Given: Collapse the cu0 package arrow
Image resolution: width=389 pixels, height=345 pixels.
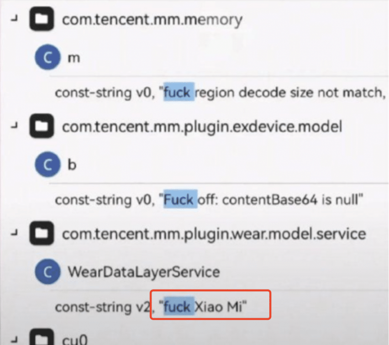Looking at the screenshot, I should [15, 339].
